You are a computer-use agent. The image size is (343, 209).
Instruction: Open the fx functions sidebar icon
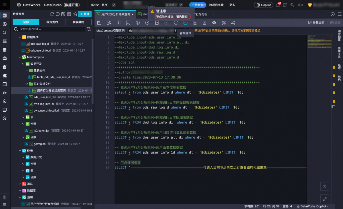point(5,93)
